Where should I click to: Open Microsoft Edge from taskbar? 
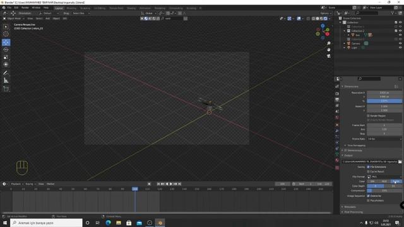pos(108,223)
